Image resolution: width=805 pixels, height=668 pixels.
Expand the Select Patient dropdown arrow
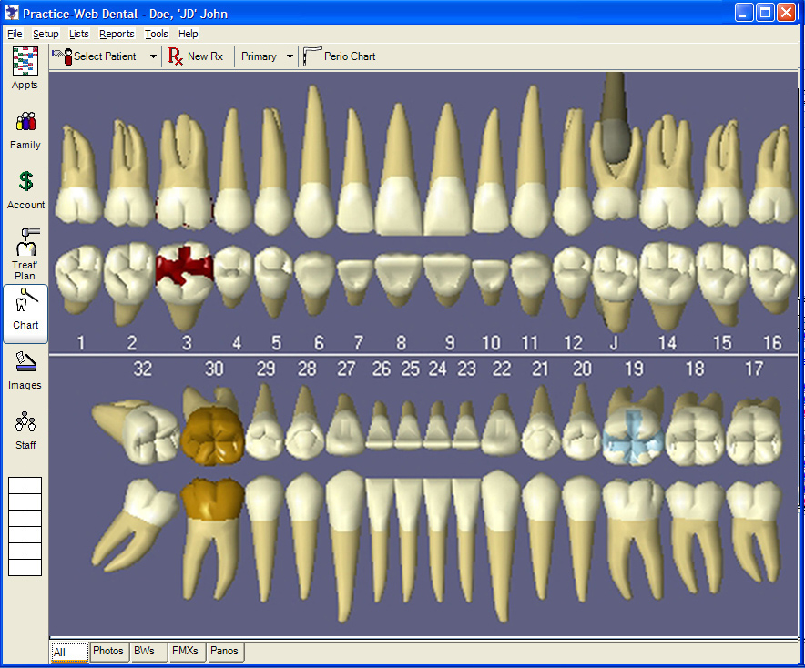153,56
